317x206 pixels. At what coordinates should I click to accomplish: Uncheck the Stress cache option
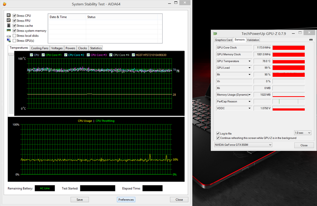(14, 26)
